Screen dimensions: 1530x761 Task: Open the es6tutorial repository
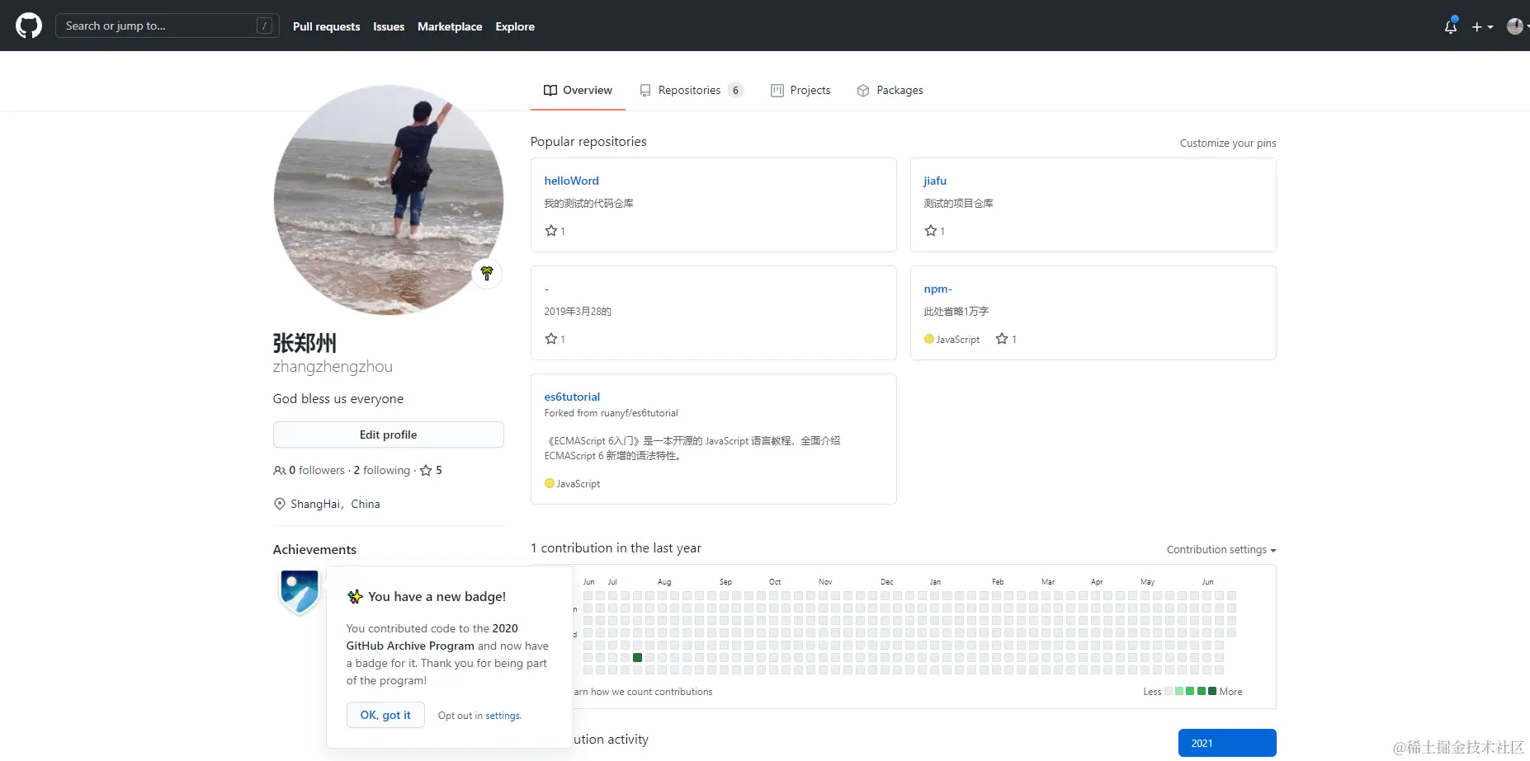click(572, 397)
